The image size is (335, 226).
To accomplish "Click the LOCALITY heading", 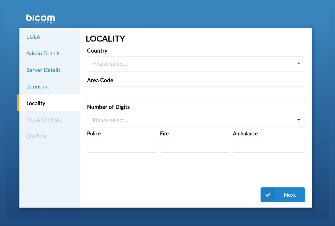I will coord(105,39).
